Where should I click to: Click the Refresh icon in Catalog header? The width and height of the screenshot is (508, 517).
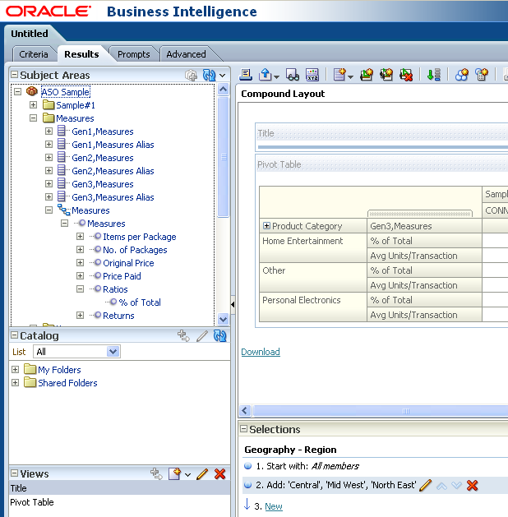click(219, 335)
